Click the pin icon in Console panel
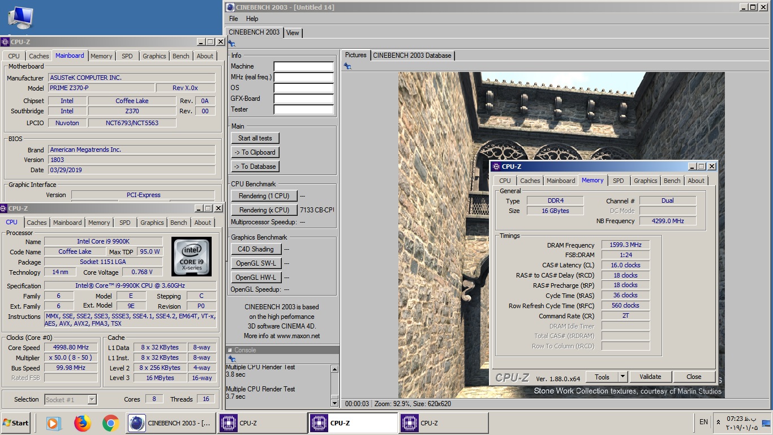 231,359
